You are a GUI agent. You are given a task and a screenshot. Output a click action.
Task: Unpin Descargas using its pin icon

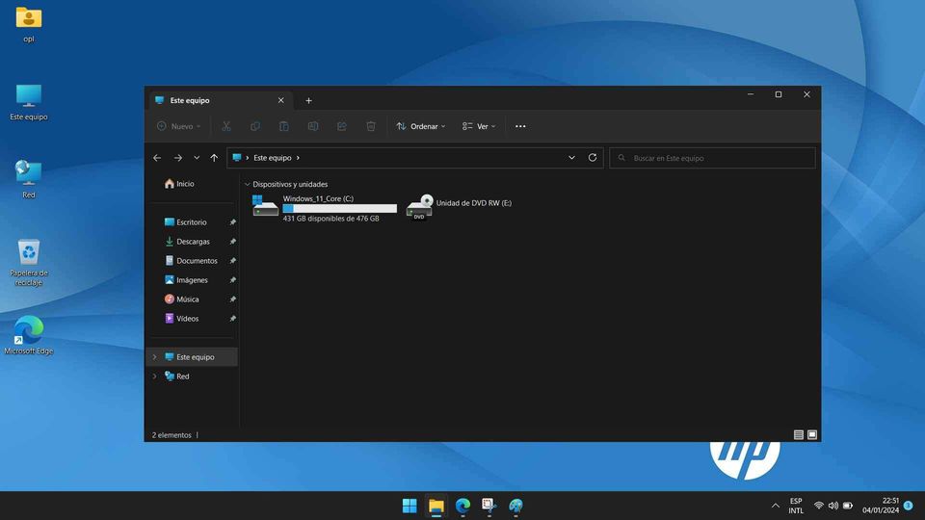[x=232, y=242]
